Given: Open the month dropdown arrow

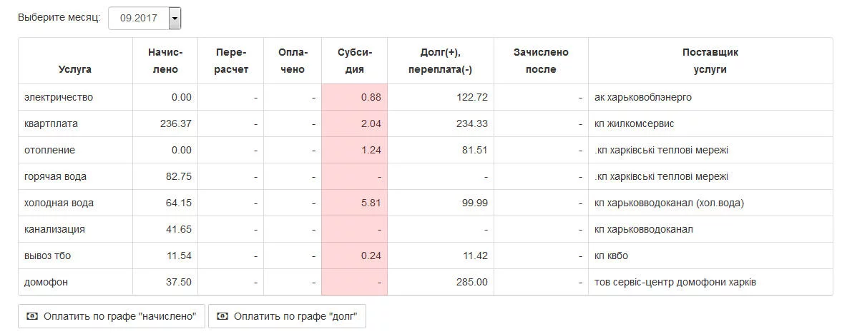Looking at the screenshot, I should [175, 18].
